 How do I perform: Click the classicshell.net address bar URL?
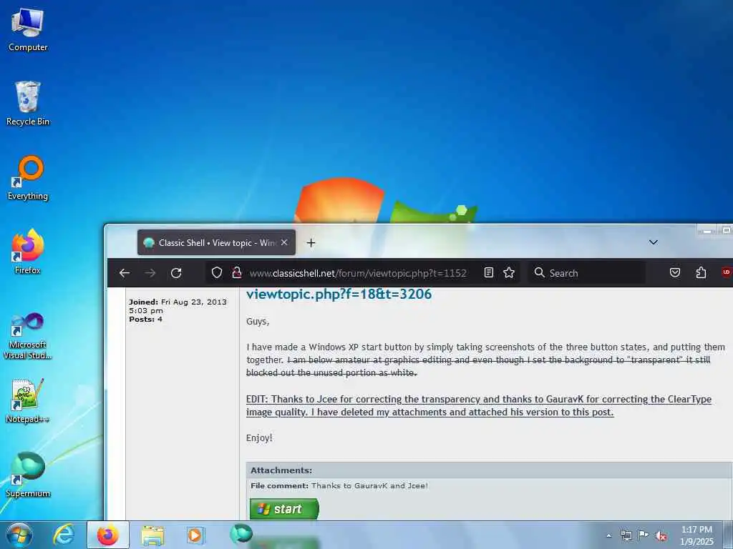coord(358,273)
